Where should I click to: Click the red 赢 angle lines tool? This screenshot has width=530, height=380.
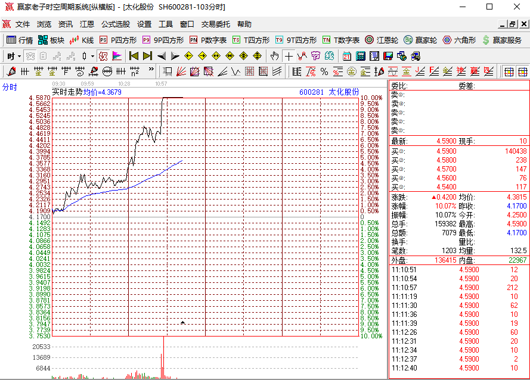click(475, 71)
